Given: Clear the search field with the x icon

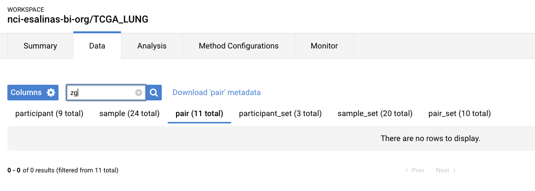Looking at the screenshot, I should [139, 93].
